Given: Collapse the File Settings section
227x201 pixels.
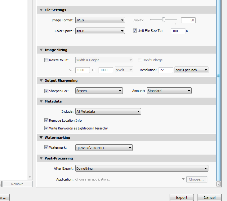Looking at the screenshot, I should [41, 10].
